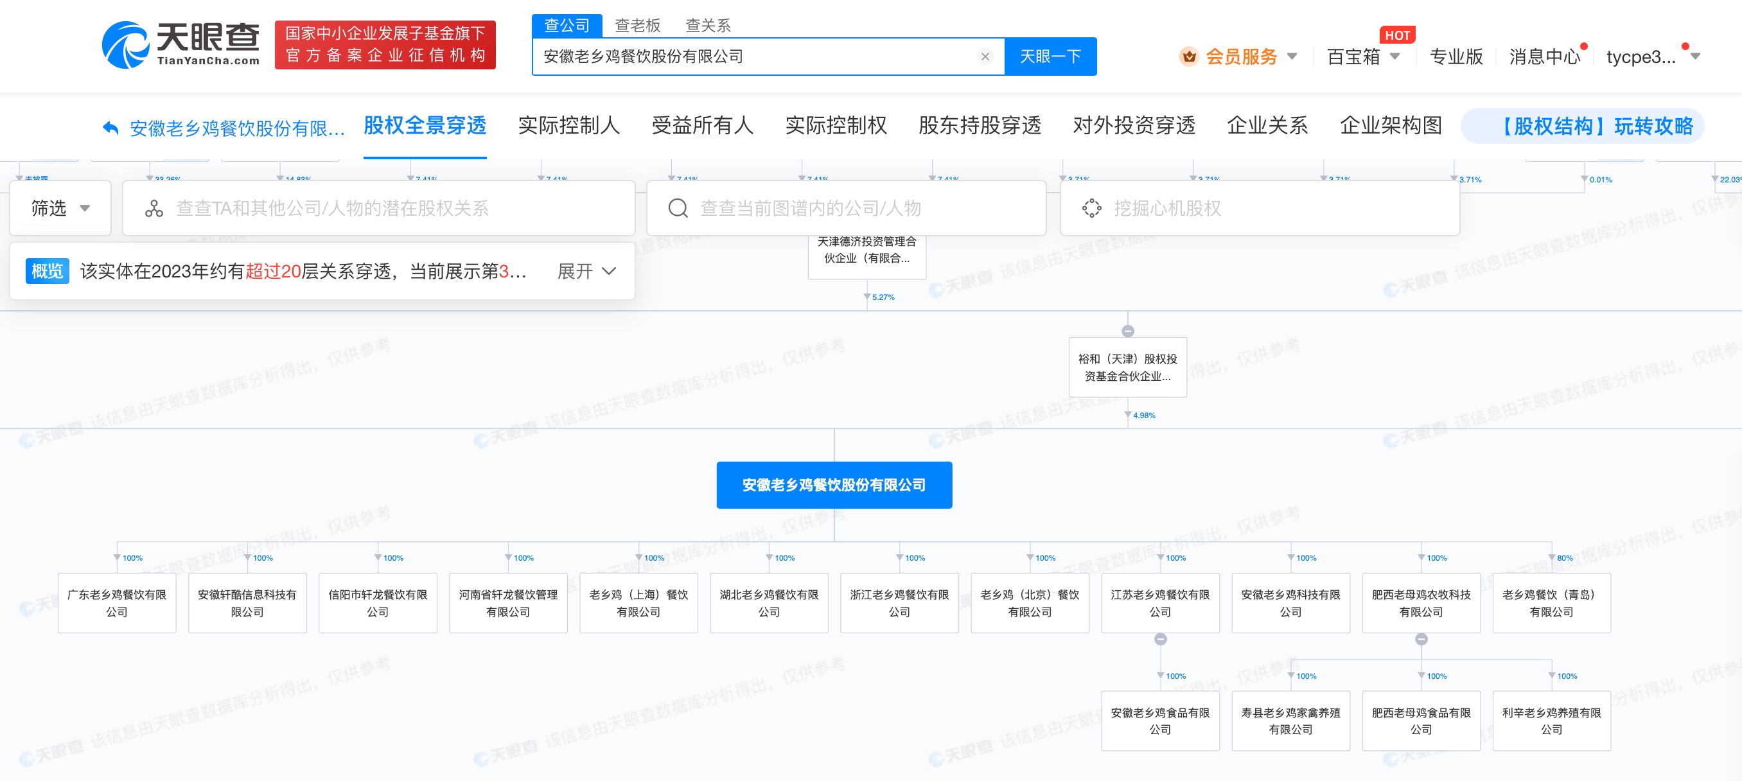Select the 寿县老乡鸡家禽养殖有限公司 node
Screen dimensions: 1742x781
(x=1291, y=721)
